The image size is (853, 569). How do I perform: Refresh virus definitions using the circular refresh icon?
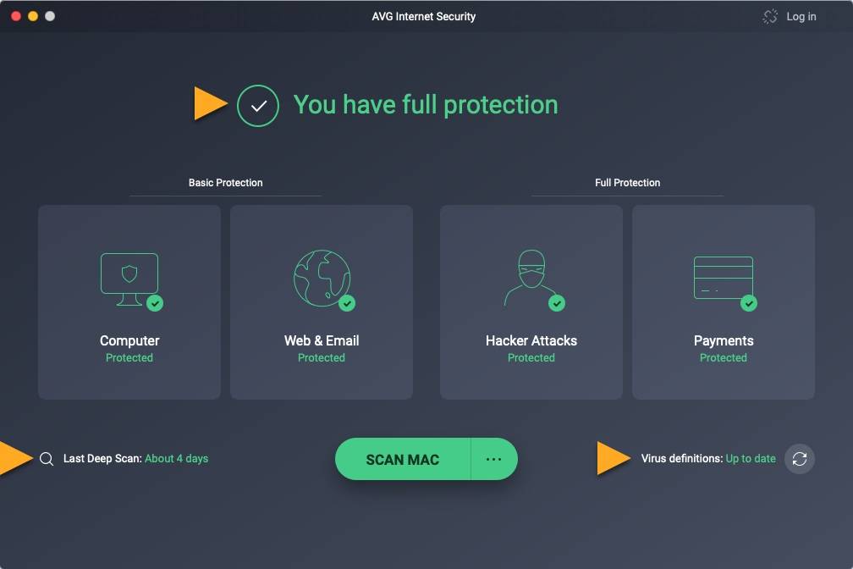pyautogui.click(x=799, y=458)
